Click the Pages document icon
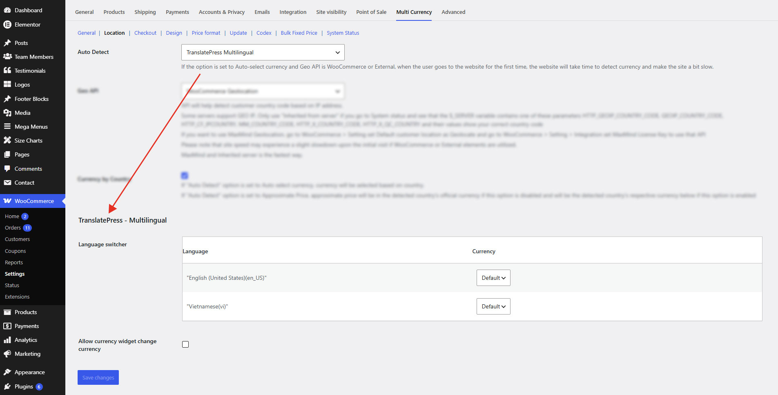 [7, 154]
